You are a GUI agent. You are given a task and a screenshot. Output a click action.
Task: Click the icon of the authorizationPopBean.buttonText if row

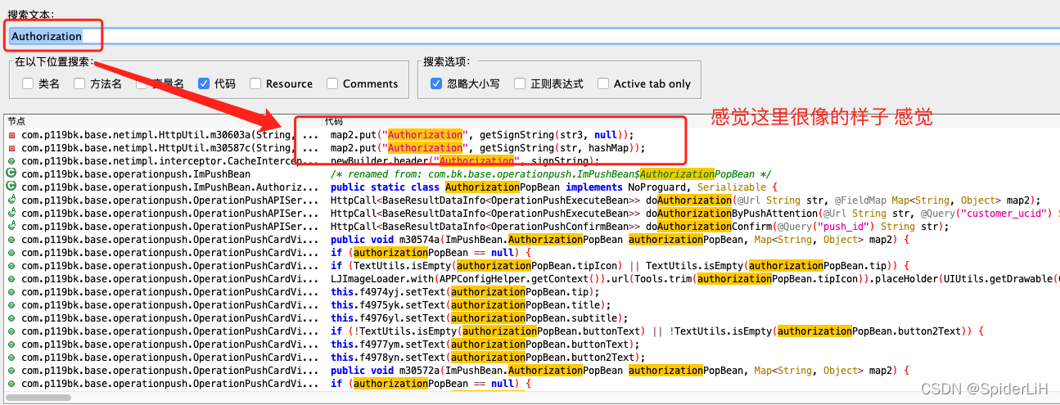[x=11, y=331]
